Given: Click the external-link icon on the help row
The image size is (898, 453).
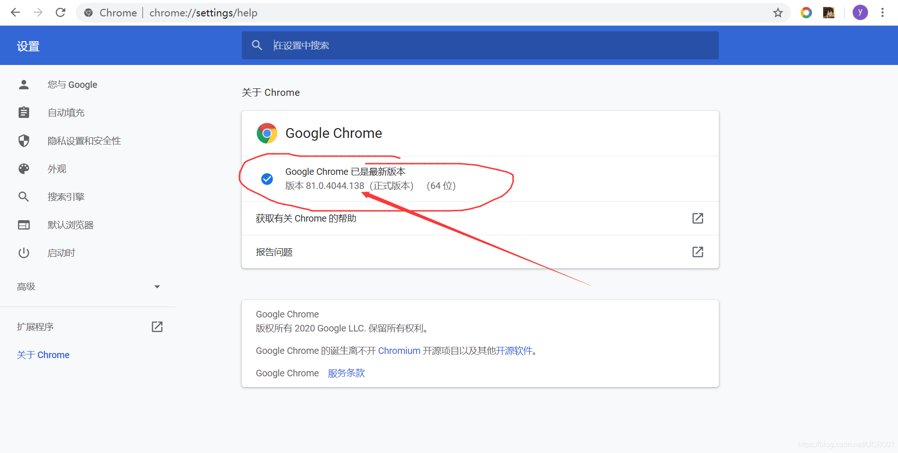Looking at the screenshot, I should 698,218.
